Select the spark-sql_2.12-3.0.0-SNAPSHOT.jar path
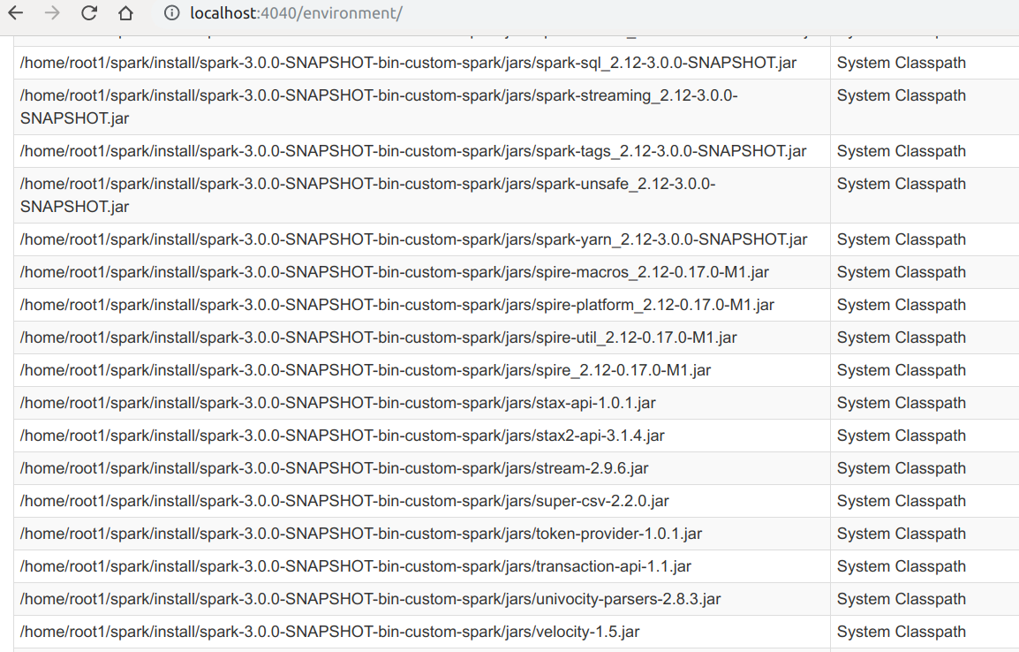 coord(408,63)
